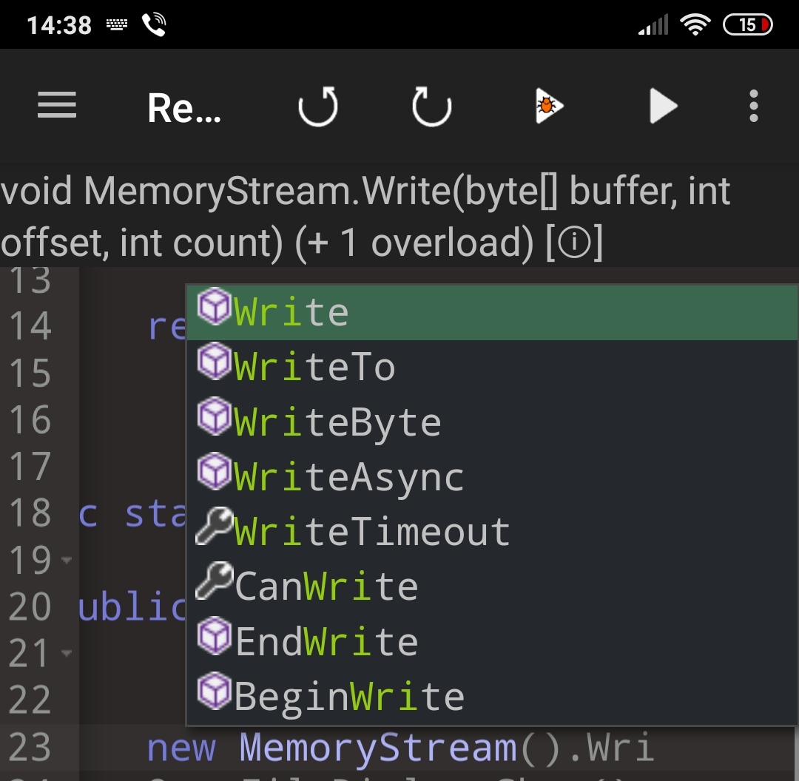Tap the battery indicator showing 15 percent
Image resolution: width=799 pixels, height=781 pixels.
click(x=748, y=24)
